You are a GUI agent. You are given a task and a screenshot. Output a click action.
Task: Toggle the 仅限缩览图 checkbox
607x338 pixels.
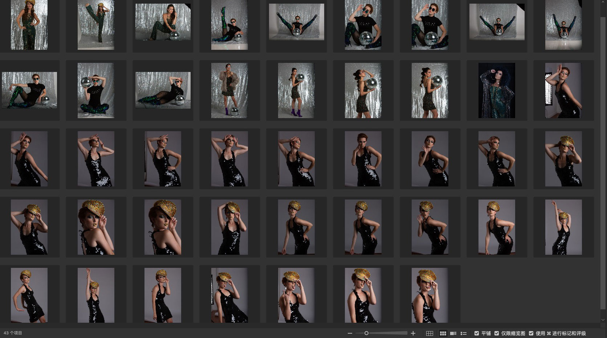coord(497,333)
